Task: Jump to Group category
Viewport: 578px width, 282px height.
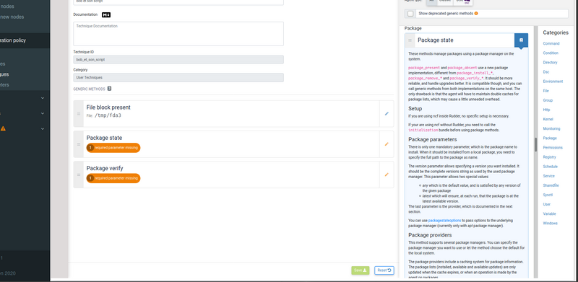Action: coord(548,100)
